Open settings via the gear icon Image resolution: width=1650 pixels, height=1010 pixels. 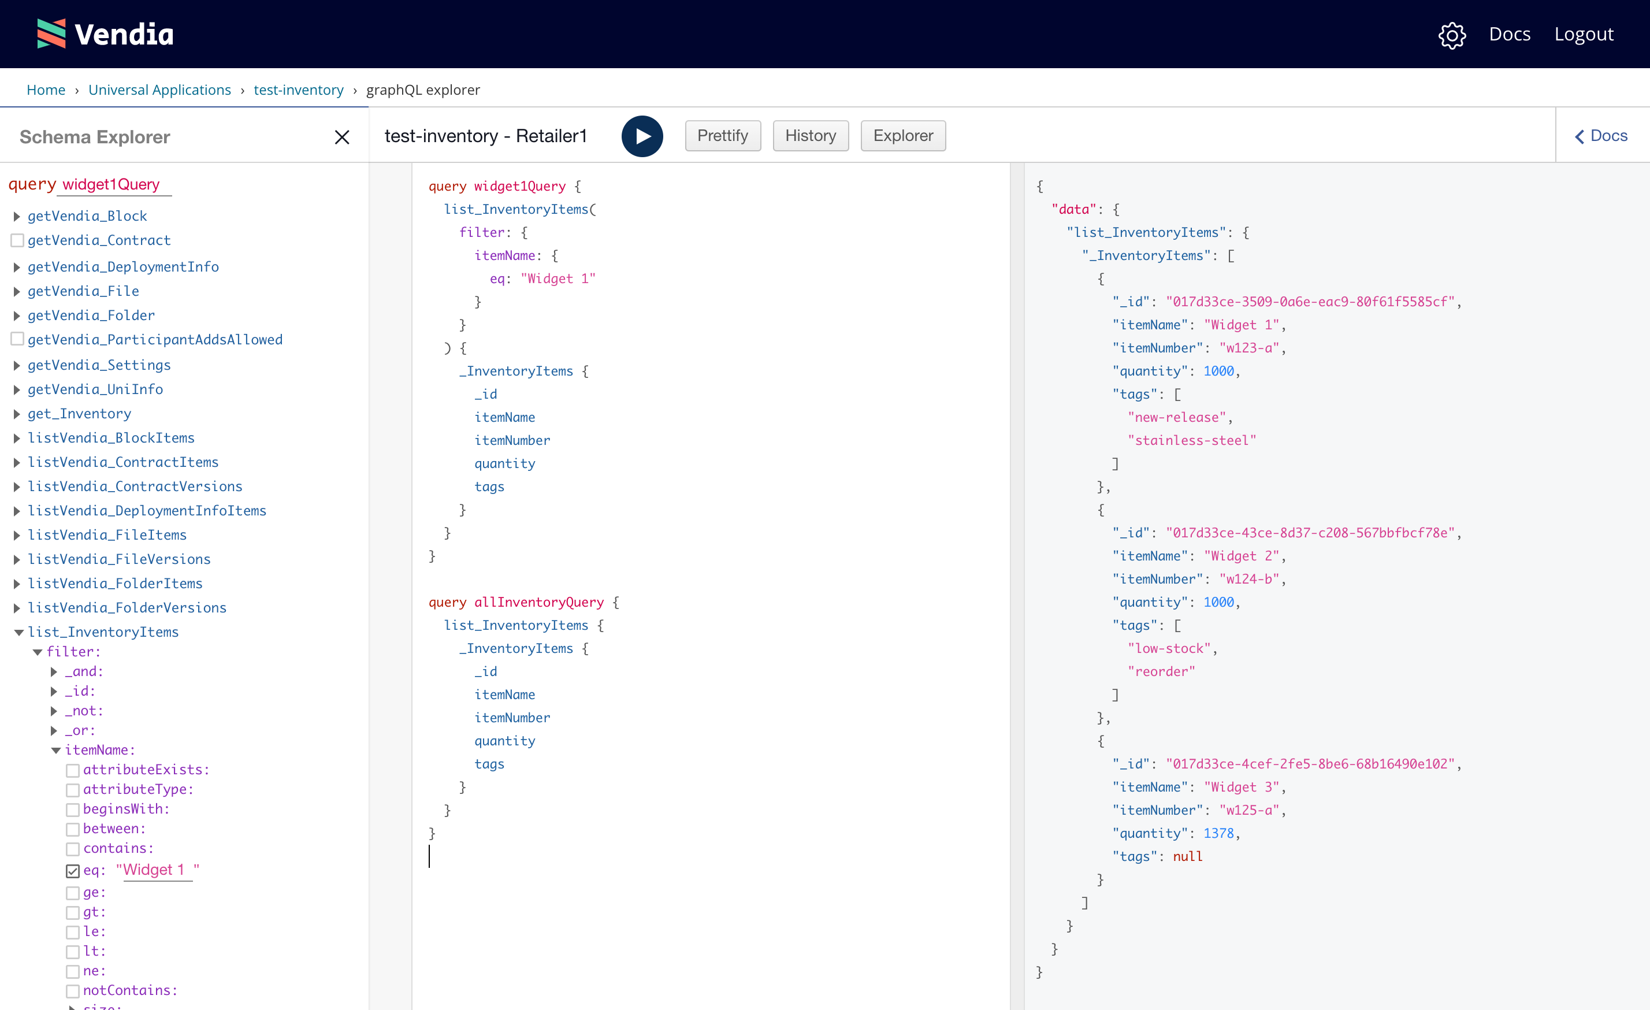tap(1452, 35)
